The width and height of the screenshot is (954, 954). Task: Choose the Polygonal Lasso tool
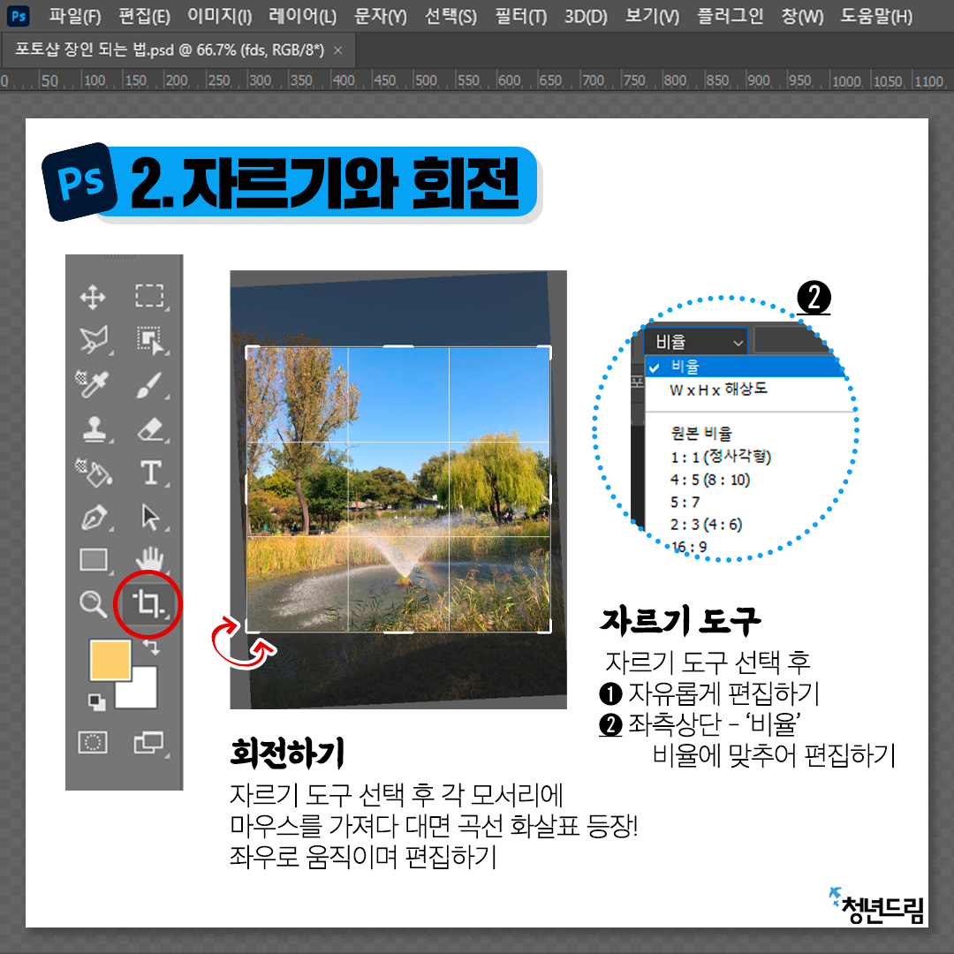pyautogui.click(x=93, y=339)
